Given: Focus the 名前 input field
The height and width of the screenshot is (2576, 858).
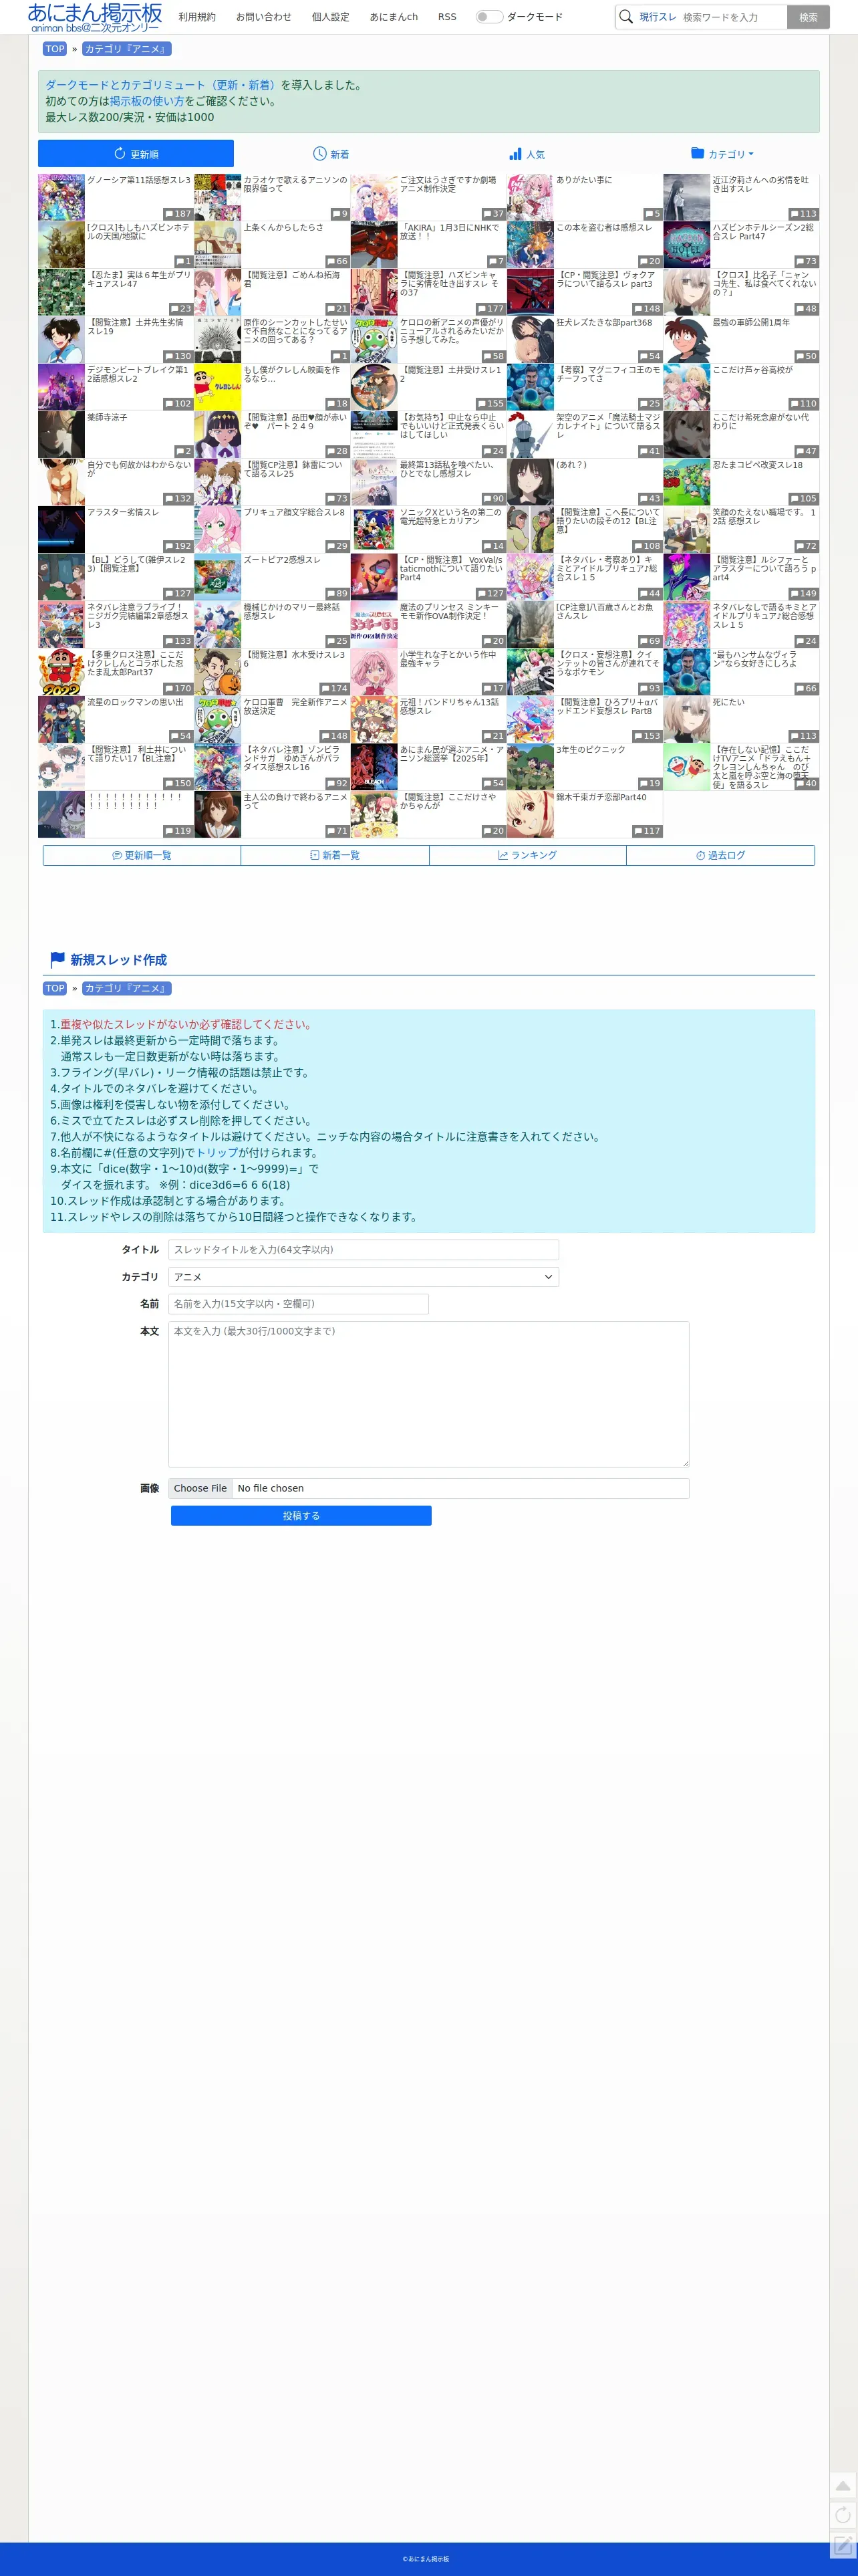Looking at the screenshot, I should pyautogui.click(x=298, y=1304).
